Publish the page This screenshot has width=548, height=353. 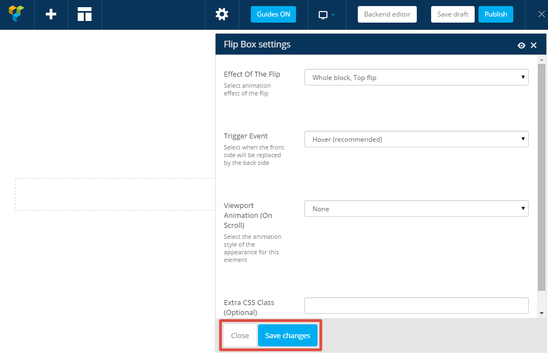495,14
